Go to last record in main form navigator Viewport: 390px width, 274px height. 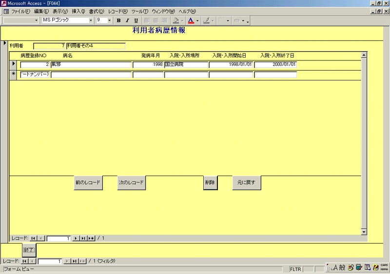coord(75,261)
